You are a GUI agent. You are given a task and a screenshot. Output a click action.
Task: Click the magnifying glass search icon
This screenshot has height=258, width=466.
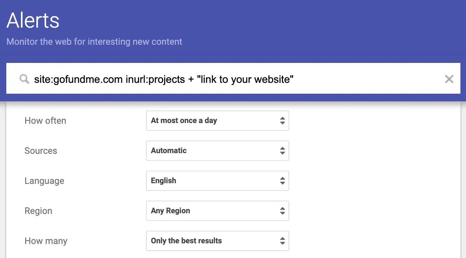pyautogui.click(x=24, y=79)
